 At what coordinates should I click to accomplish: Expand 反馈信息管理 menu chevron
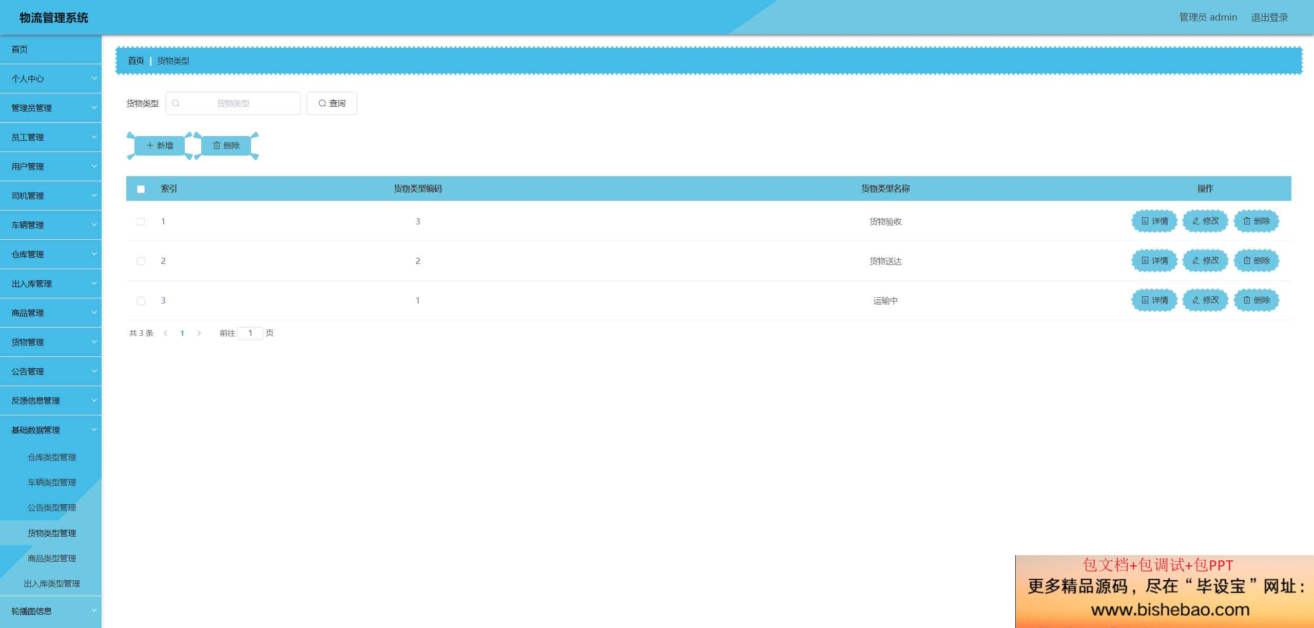pyautogui.click(x=94, y=401)
